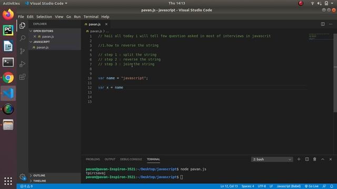Viewport: 337px width, 189px height.
Task: Click Ln 12, Col 13 cursor position
Action: point(229,186)
